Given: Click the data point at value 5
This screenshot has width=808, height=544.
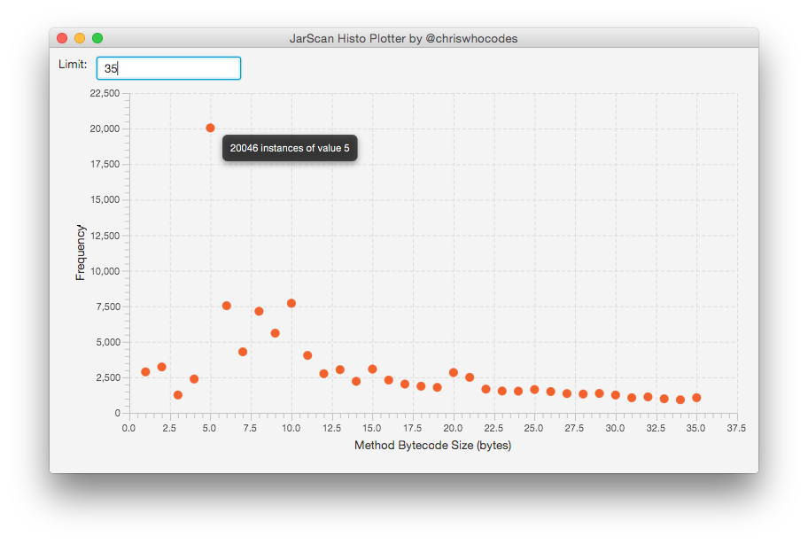Looking at the screenshot, I should tap(210, 128).
